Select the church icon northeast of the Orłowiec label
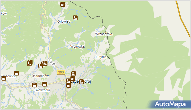The image size is (191, 110). 75,18
